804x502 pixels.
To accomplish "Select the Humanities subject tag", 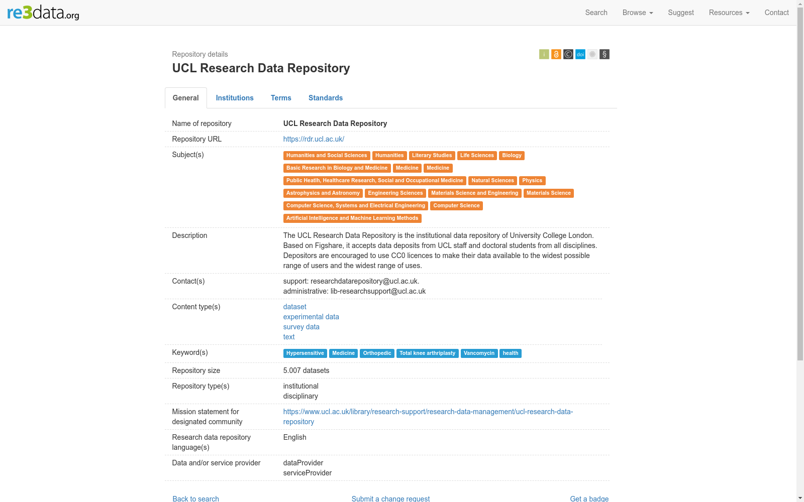I will [x=389, y=156].
